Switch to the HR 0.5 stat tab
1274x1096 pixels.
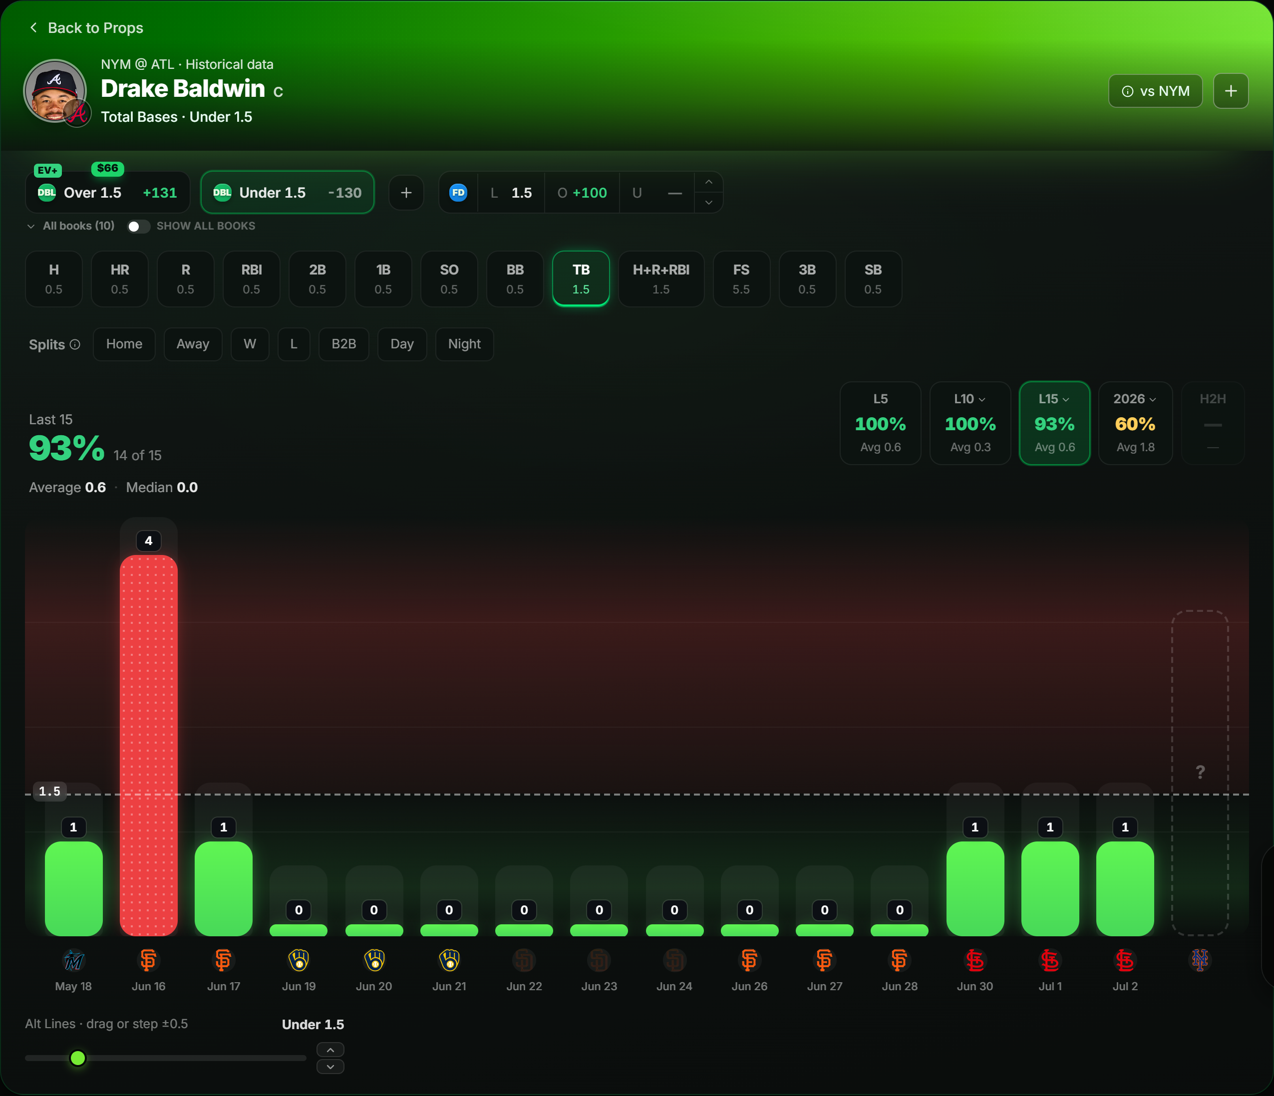tap(120, 278)
